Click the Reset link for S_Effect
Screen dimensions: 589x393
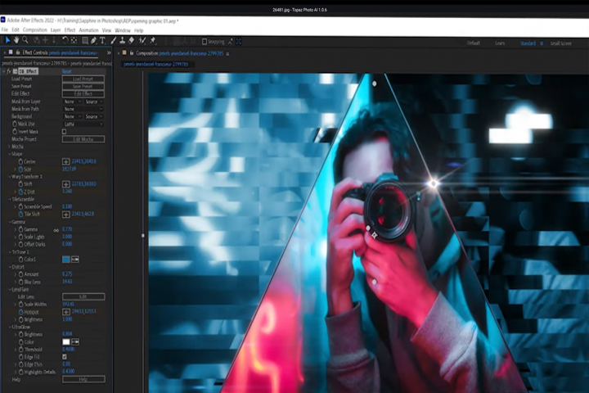pos(66,71)
